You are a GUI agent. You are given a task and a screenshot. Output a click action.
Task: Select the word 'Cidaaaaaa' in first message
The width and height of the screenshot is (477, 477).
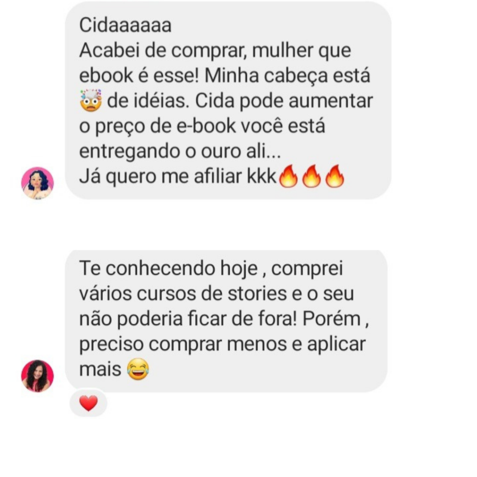[x=125, y=25]
